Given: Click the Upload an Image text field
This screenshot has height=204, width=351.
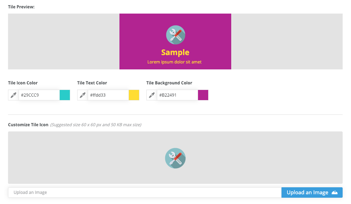Looking at the screenshot, I should tap(145, 192).
